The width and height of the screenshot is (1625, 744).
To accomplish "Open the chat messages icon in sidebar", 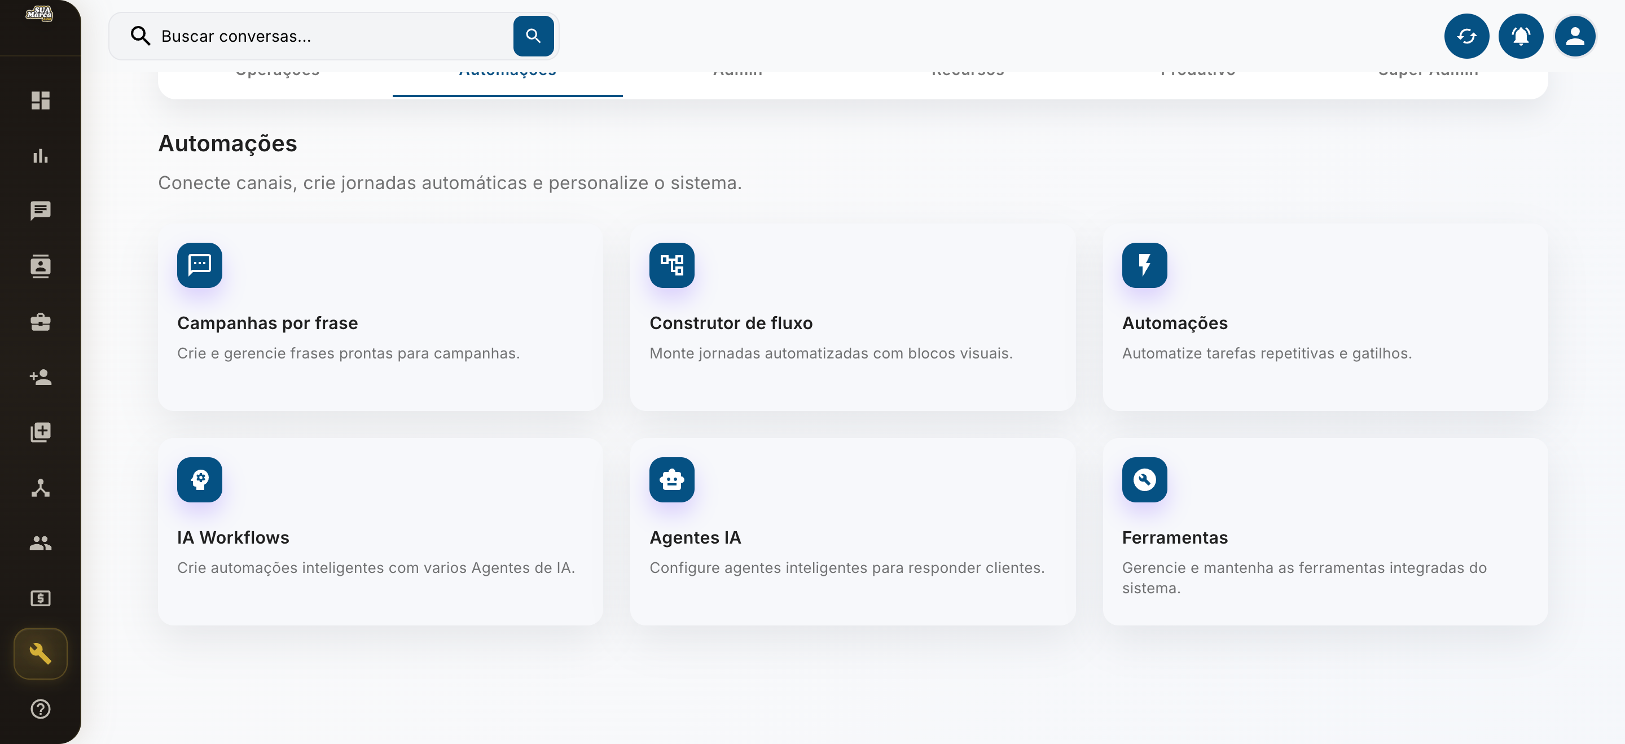I will (41, 211).
